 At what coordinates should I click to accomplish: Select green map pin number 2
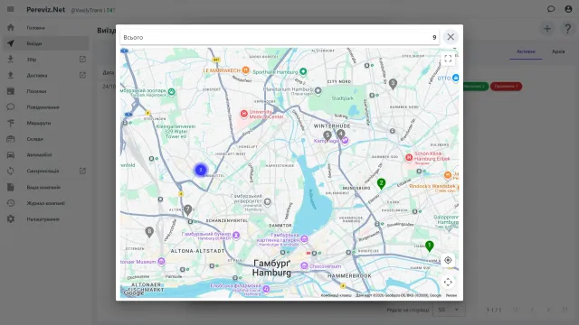click(x=381, y=183)
